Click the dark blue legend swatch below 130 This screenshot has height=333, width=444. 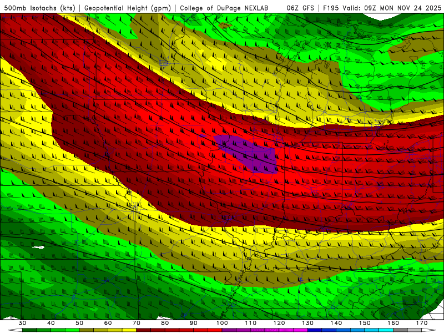315,330
